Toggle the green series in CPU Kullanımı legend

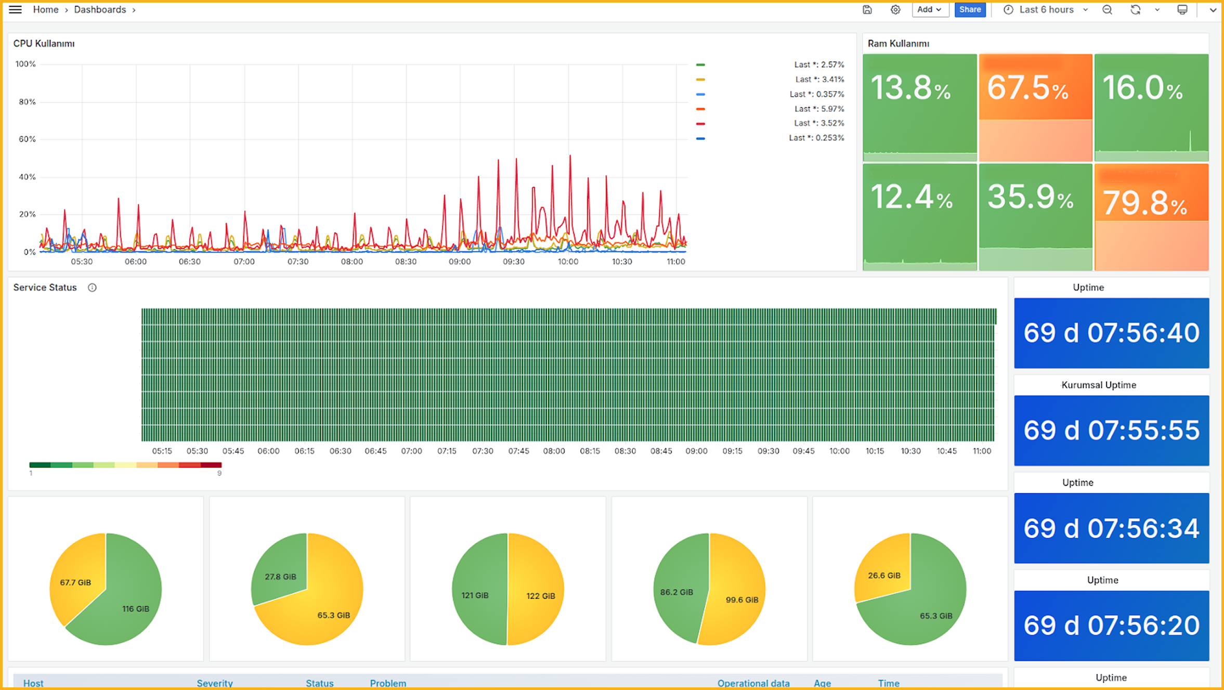tap(700, 64)
